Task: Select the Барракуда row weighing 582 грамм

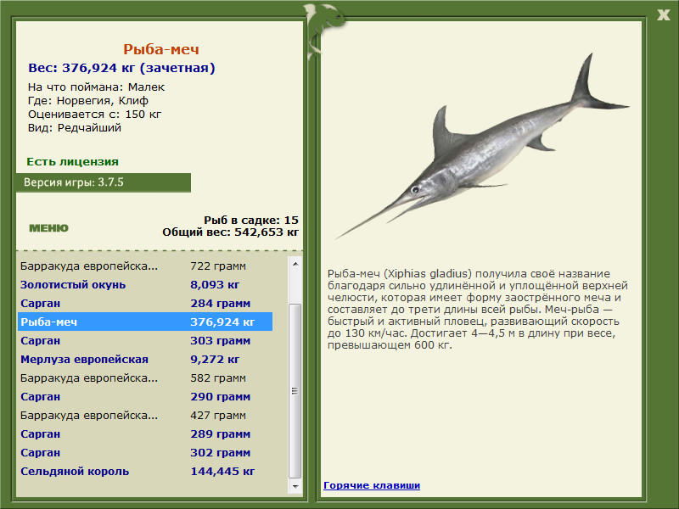Action: click(x=145, y=378)
